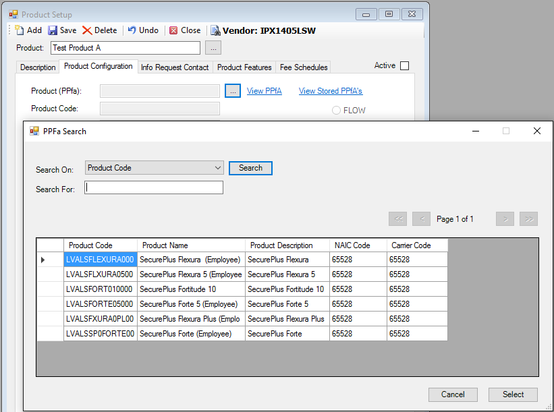Go to the next results page
Viewport: 554px width, 412px height.
click(505, 218)
